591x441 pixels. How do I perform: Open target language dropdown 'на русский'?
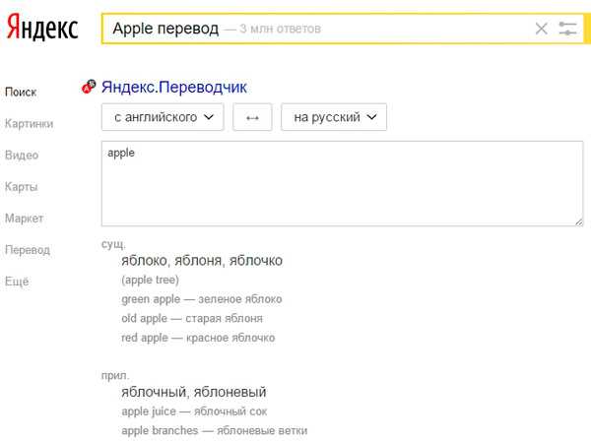(334, 117)
